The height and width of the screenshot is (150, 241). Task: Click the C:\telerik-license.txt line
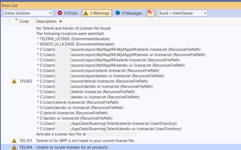(72, 113)
